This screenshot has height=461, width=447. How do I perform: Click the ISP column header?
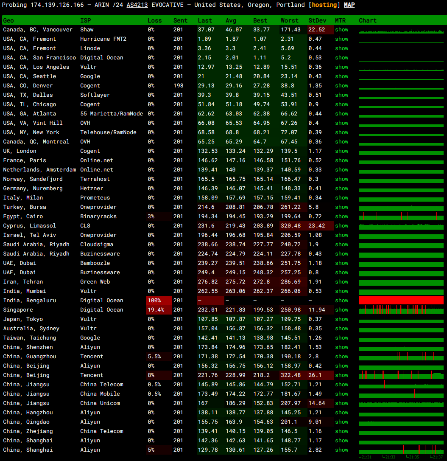[x=86, y=20]
